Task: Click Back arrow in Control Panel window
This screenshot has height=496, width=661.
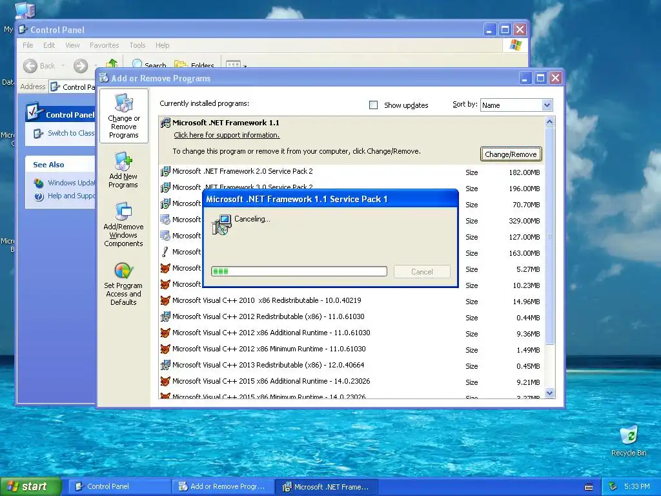Action: point(30,66)
